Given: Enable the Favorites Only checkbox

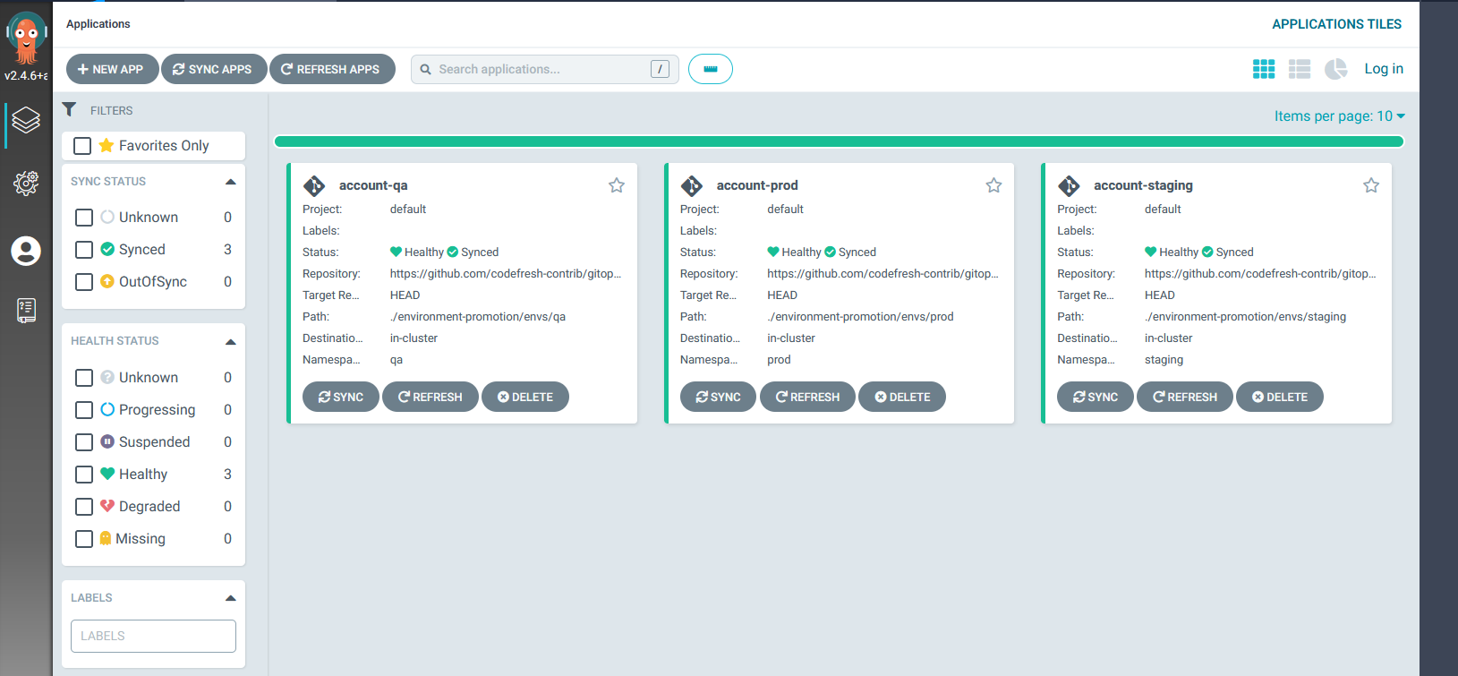Looking at the screenshot, I should click(x=83, y=146).
